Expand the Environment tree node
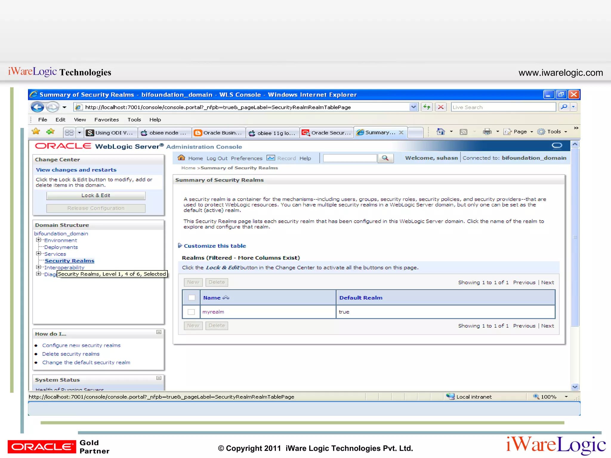 38,240
